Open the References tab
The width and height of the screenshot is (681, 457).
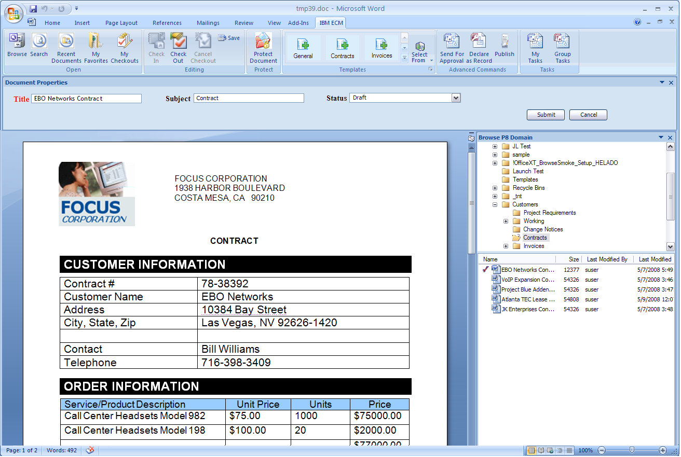167,23
